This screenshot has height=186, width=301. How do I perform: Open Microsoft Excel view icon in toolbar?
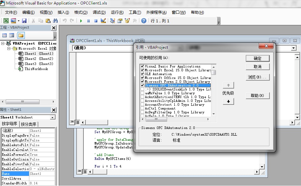[x=6, y=21]
